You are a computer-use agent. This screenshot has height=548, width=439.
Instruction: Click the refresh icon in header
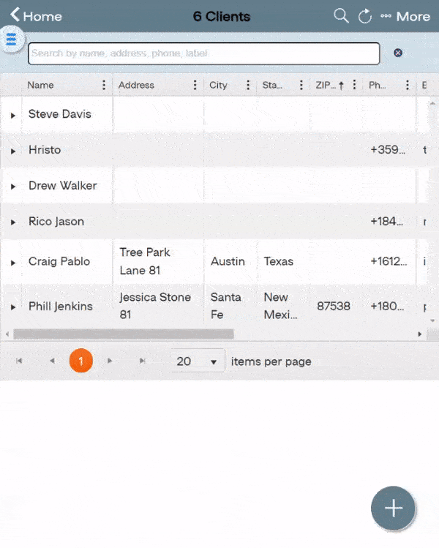tap(365, 16)
